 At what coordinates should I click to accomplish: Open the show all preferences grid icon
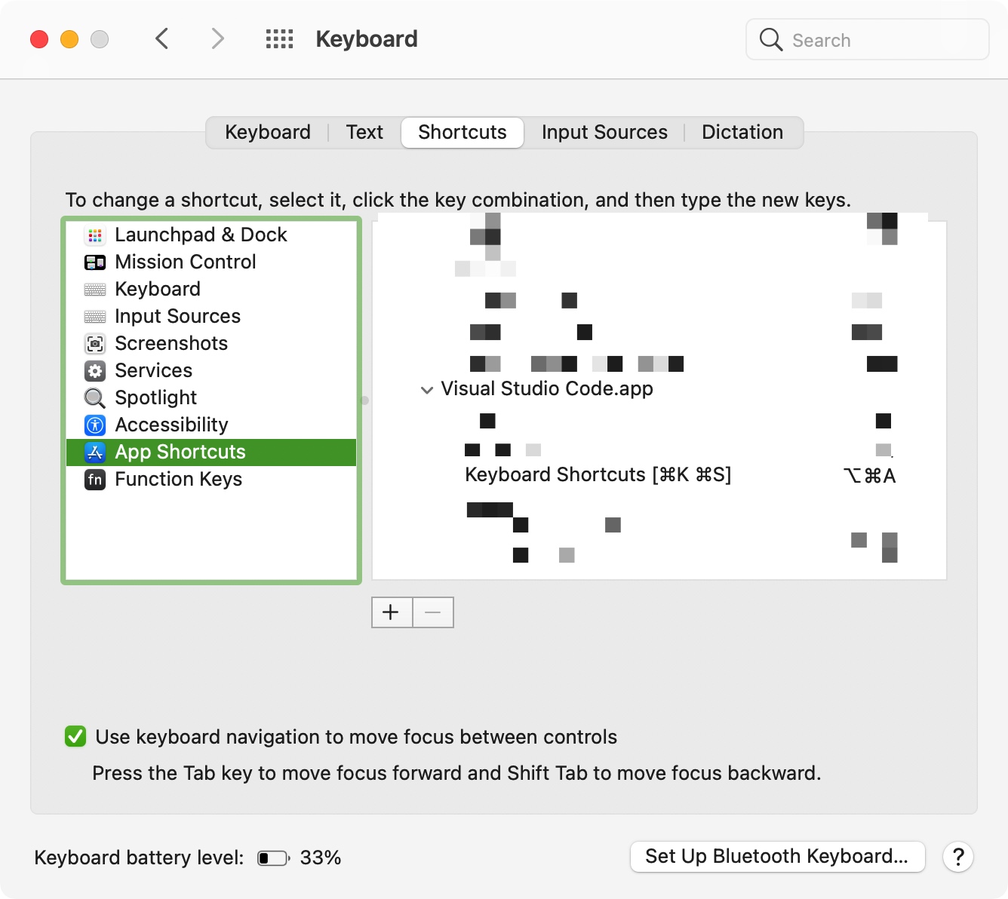point(279,39)
